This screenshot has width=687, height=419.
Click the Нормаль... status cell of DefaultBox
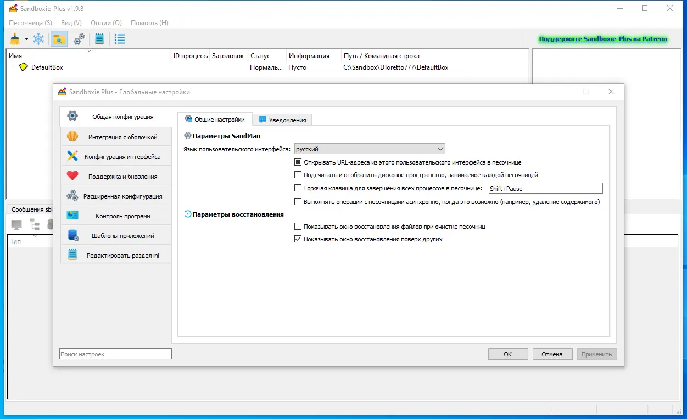click(267, 67)
